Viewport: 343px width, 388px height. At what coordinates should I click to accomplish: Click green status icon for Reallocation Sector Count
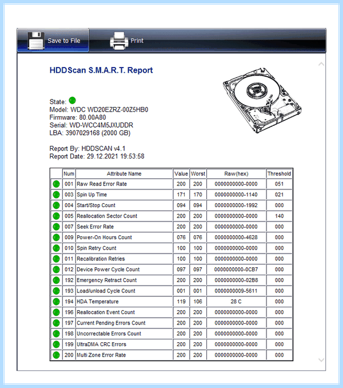[x=57, y=216]
